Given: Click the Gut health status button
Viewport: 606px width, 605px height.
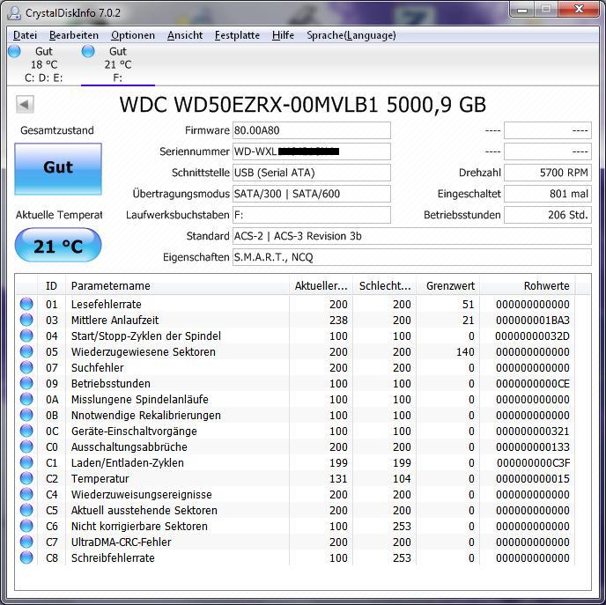Looking at the screenshot, I should tap(58, 169).
